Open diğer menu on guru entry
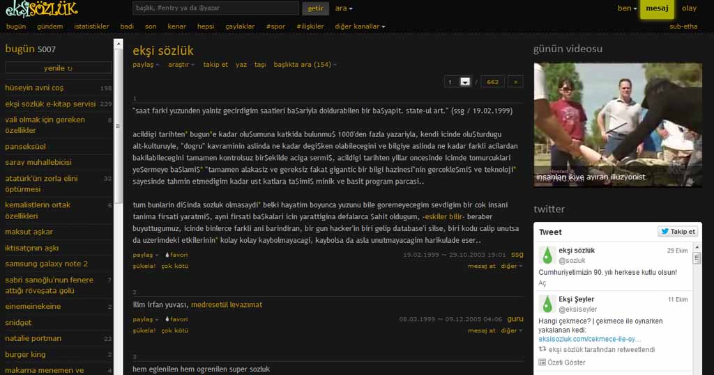Viewport: 714px width, 375px height. [512, 330]
